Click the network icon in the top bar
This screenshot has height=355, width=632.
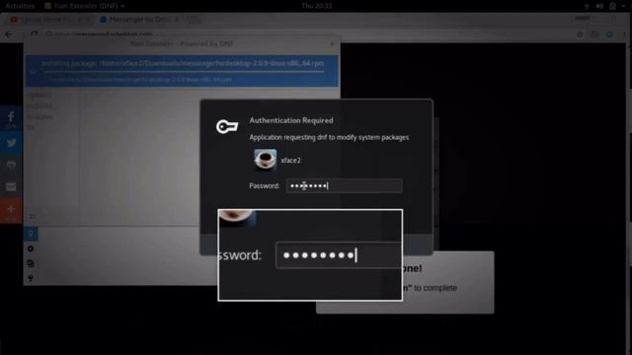587,6
